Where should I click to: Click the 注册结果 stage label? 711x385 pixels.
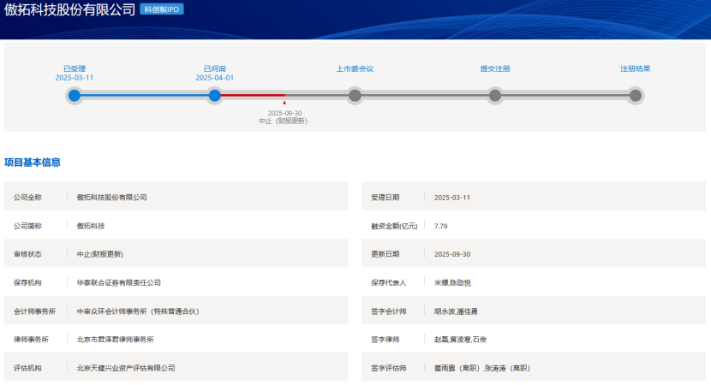tap(635, 68)
